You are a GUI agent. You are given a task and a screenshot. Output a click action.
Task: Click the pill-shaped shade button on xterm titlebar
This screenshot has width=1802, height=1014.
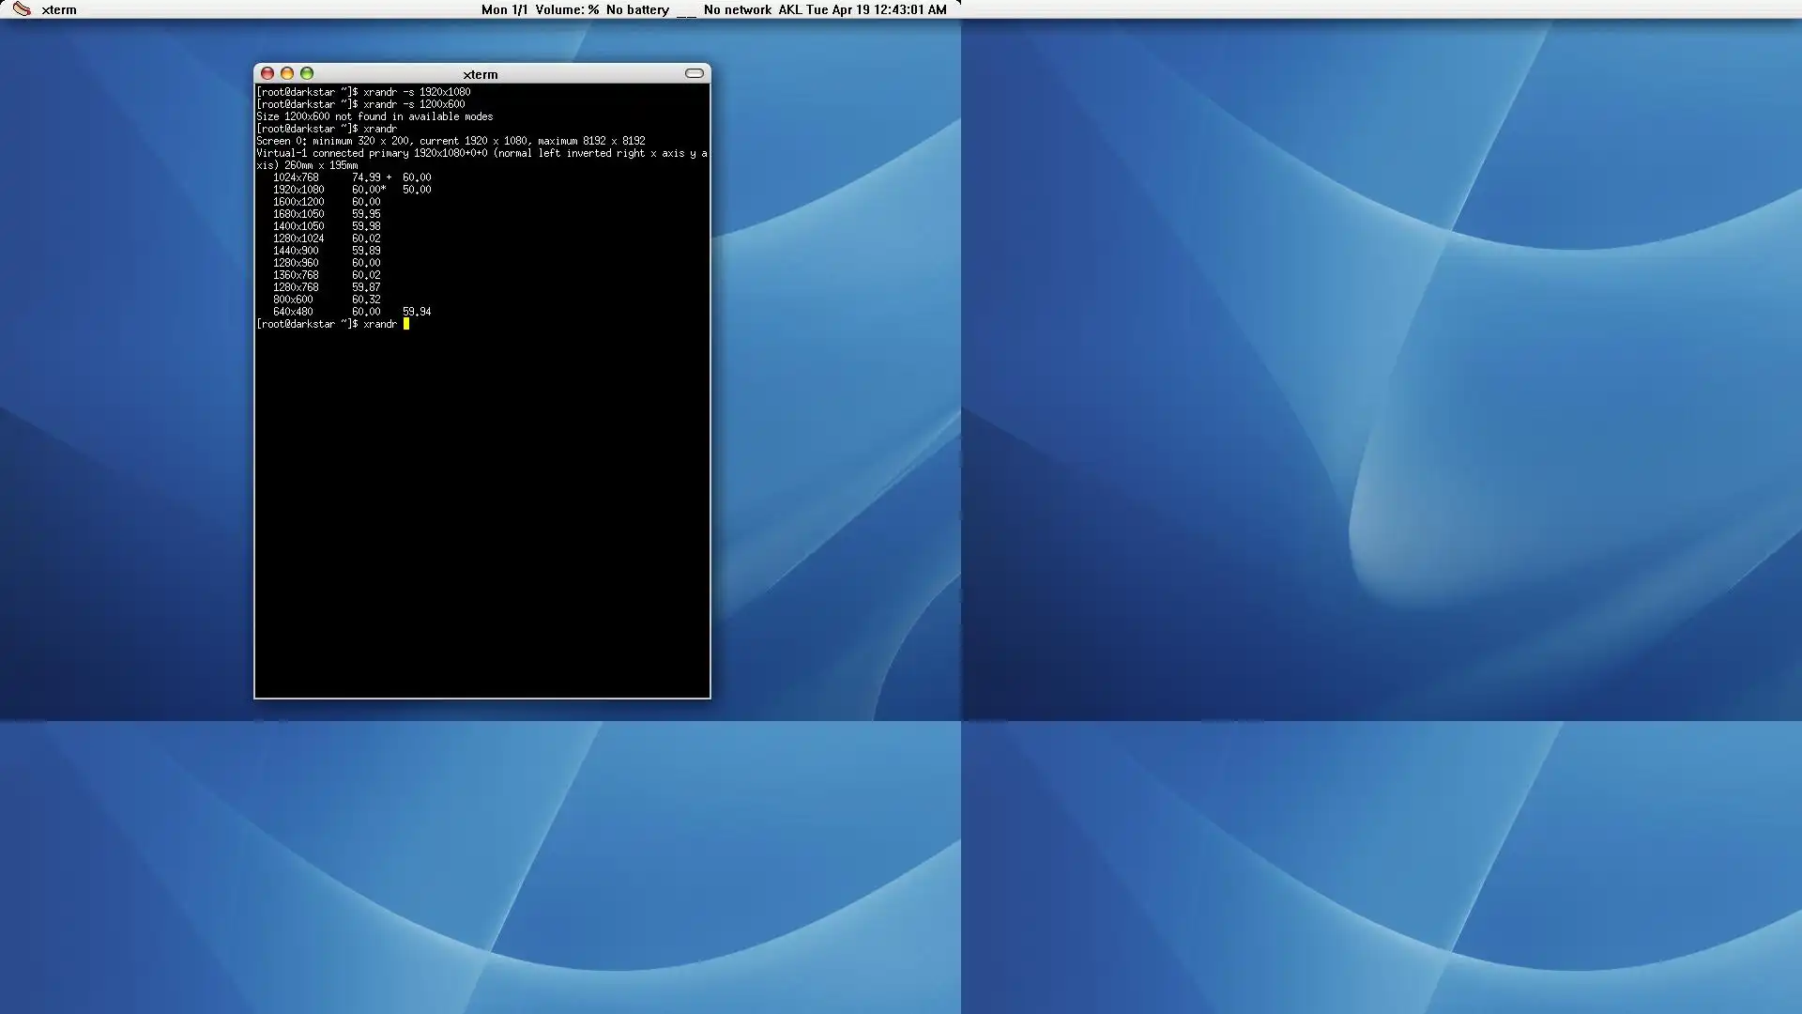[x=695, y=73]
